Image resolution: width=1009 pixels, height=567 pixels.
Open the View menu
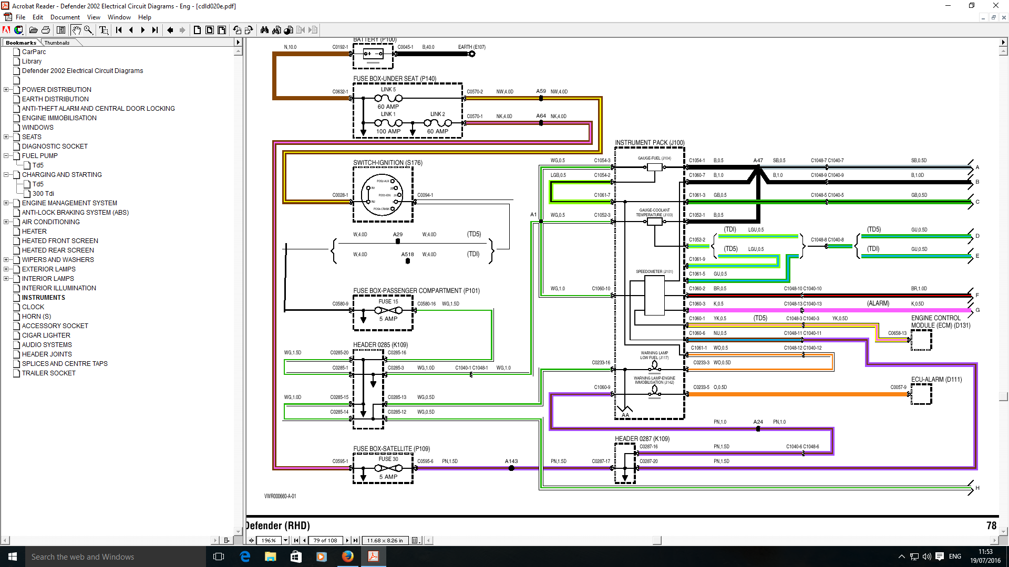pos(94,17)
